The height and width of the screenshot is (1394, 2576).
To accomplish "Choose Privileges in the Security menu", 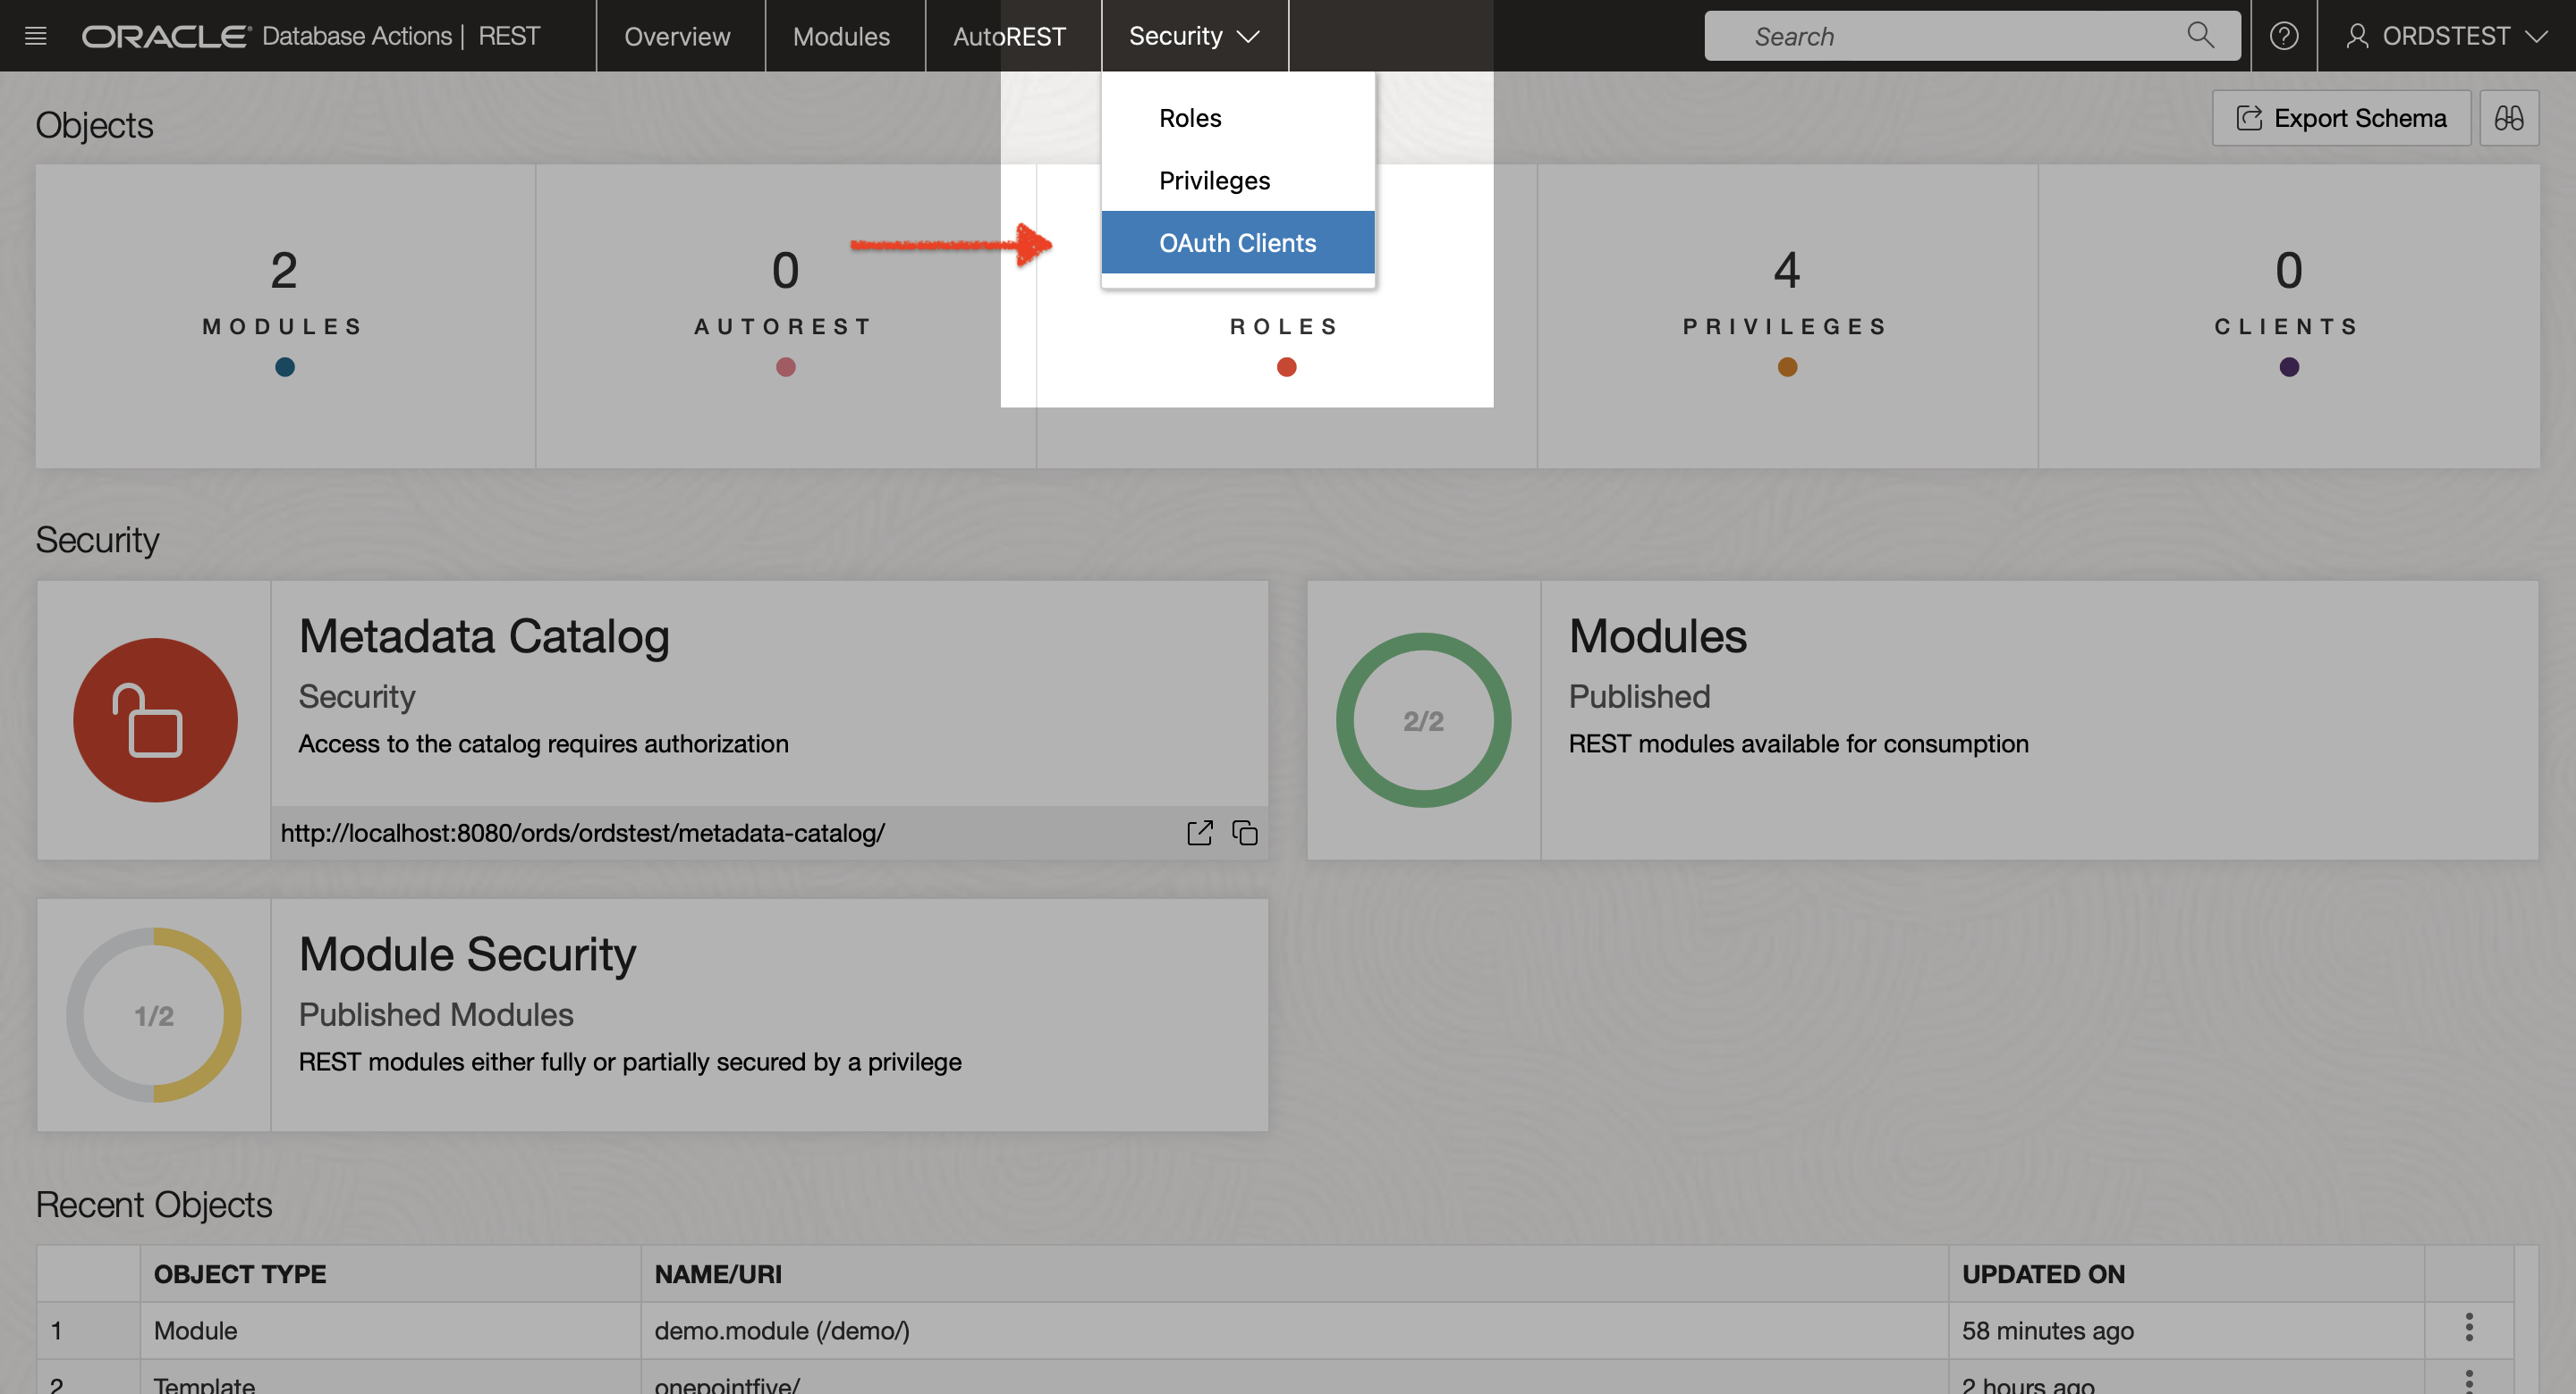I will 1214,181.
